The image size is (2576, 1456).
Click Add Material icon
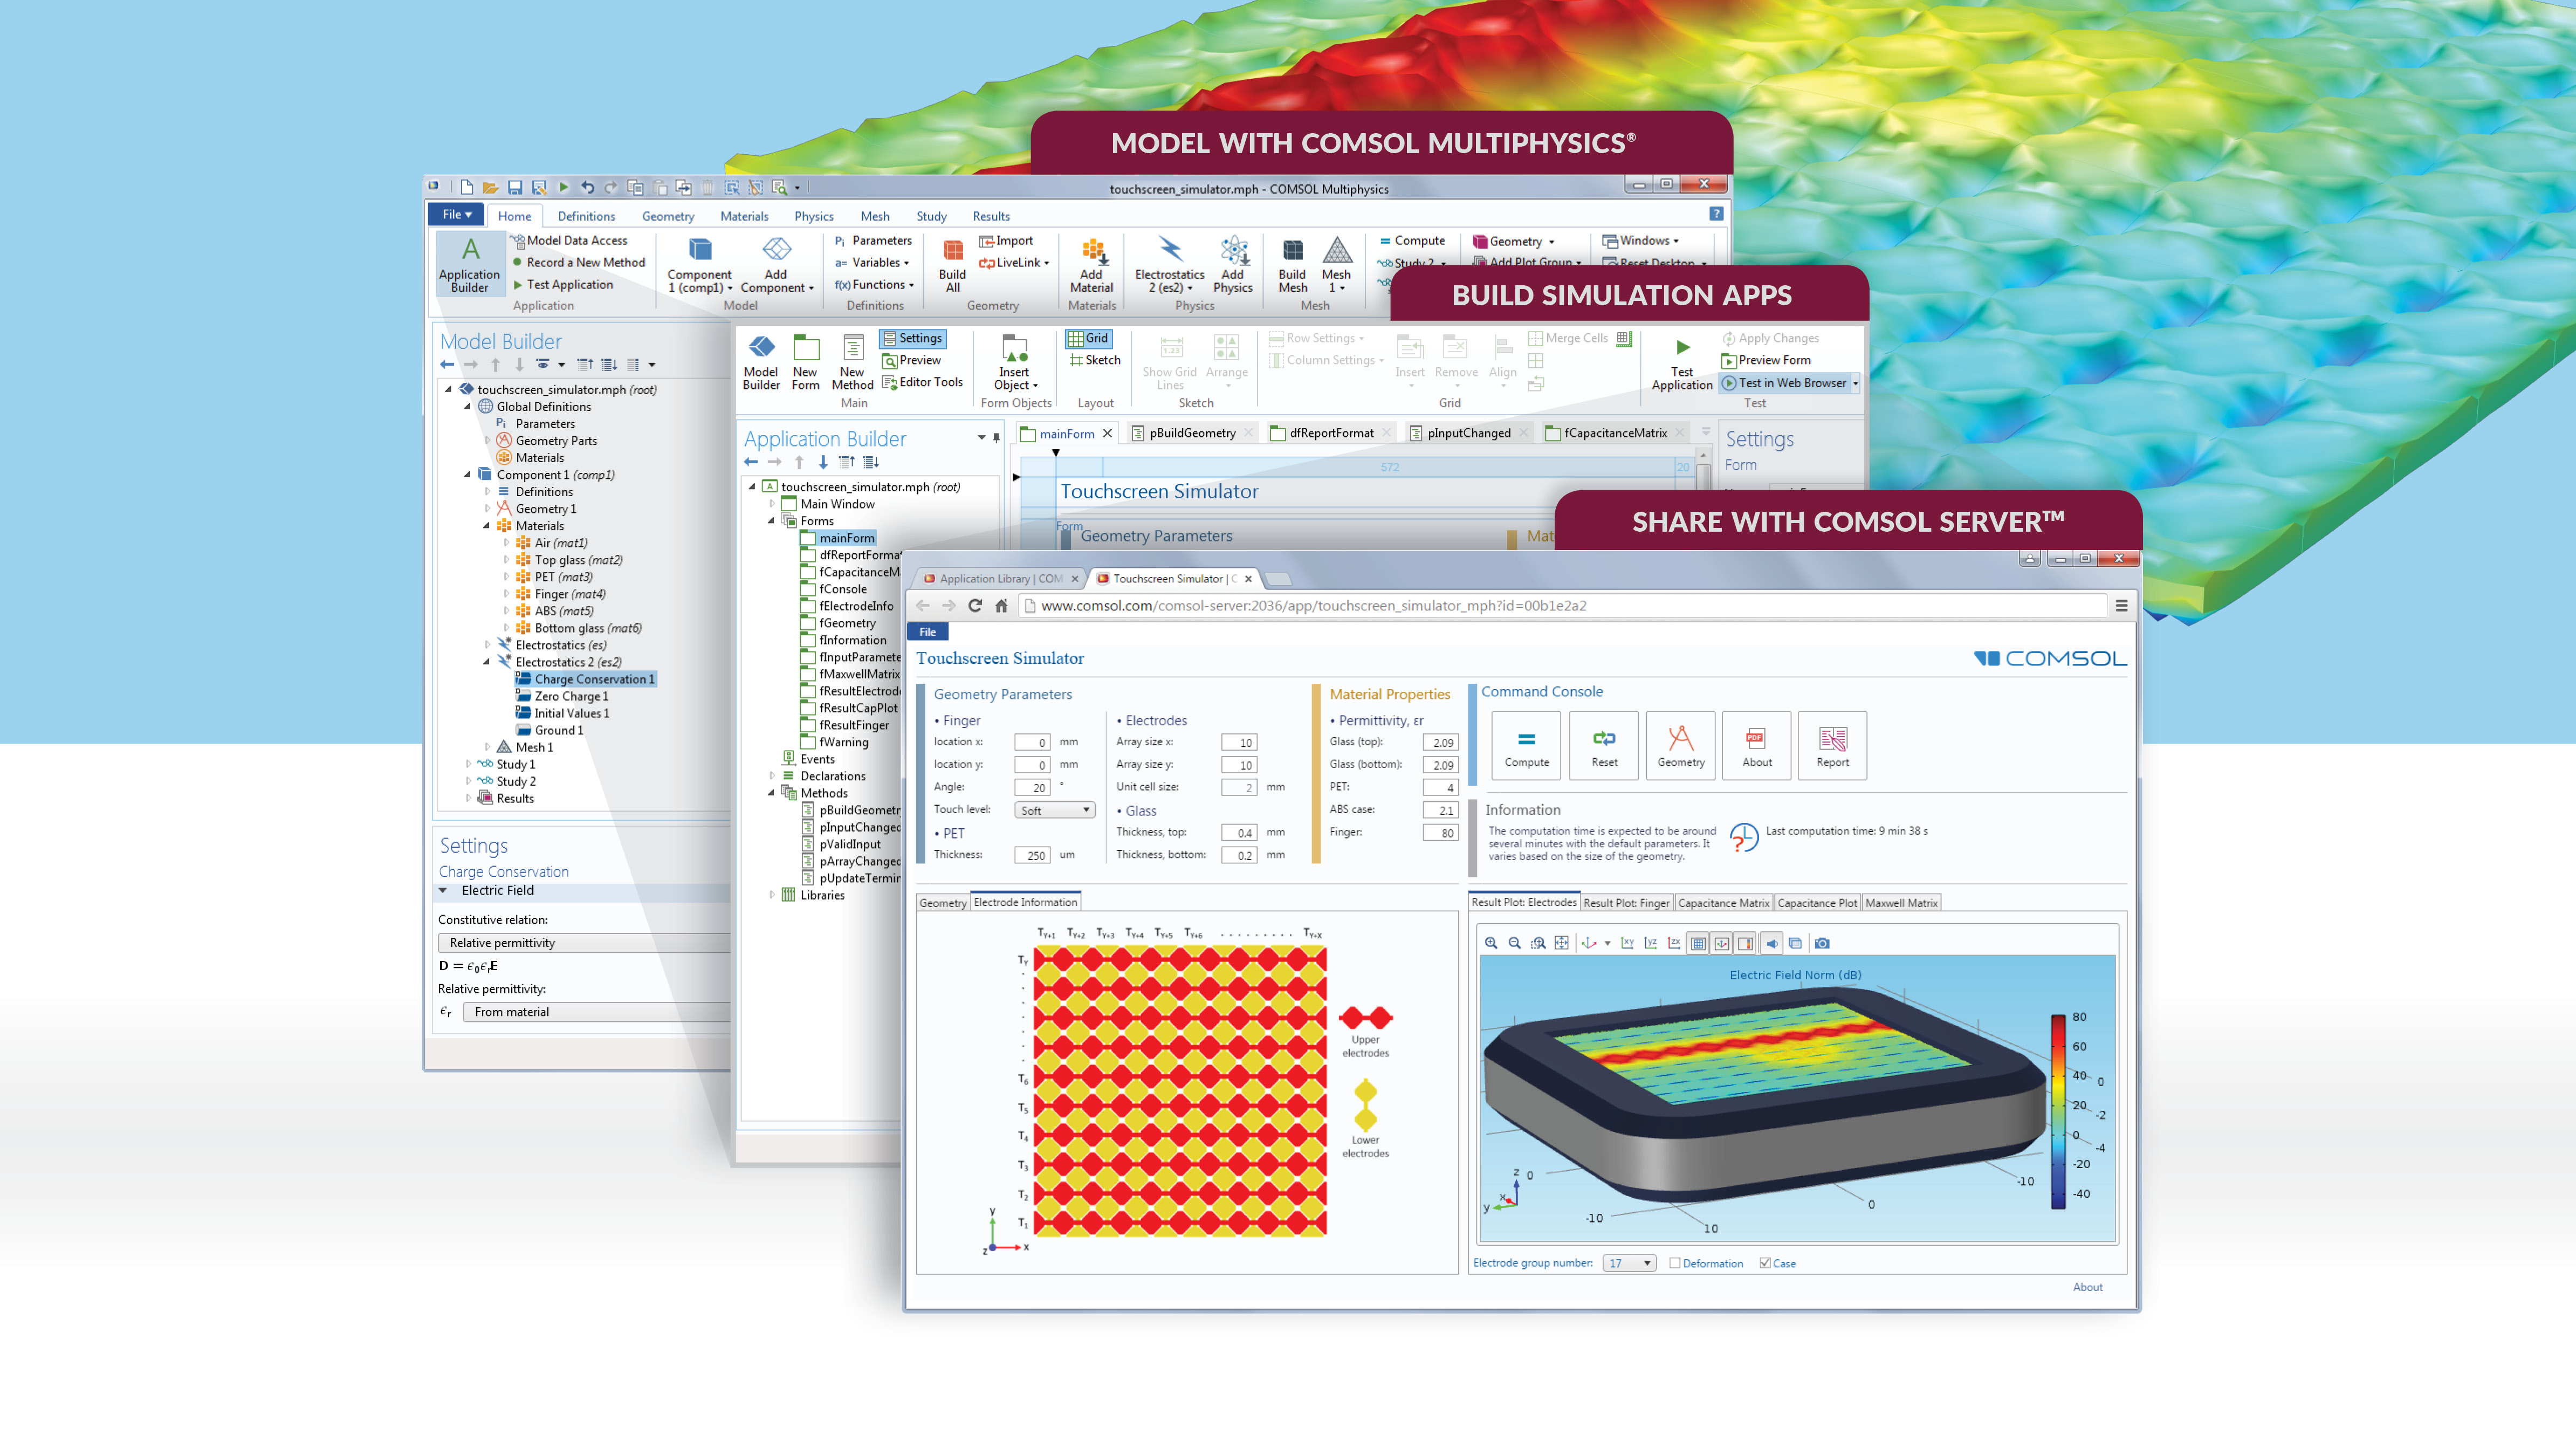[x=1091, y=264]
